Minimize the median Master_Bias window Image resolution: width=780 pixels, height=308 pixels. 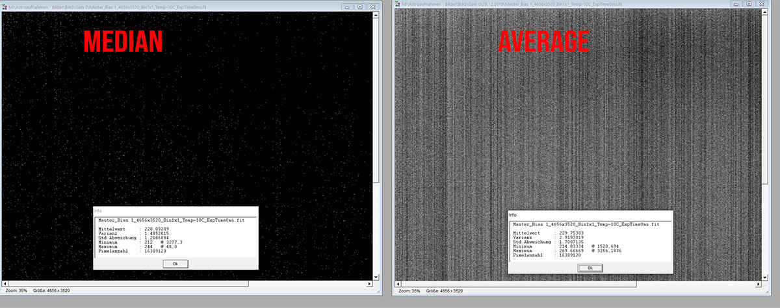coord(347,6)
